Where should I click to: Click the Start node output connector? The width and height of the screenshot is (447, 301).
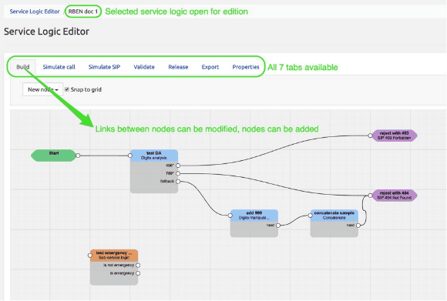[78, 156]
